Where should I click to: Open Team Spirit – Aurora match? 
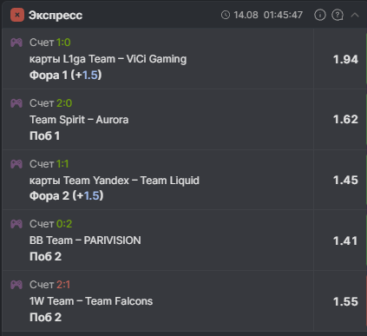click(79, 120)
